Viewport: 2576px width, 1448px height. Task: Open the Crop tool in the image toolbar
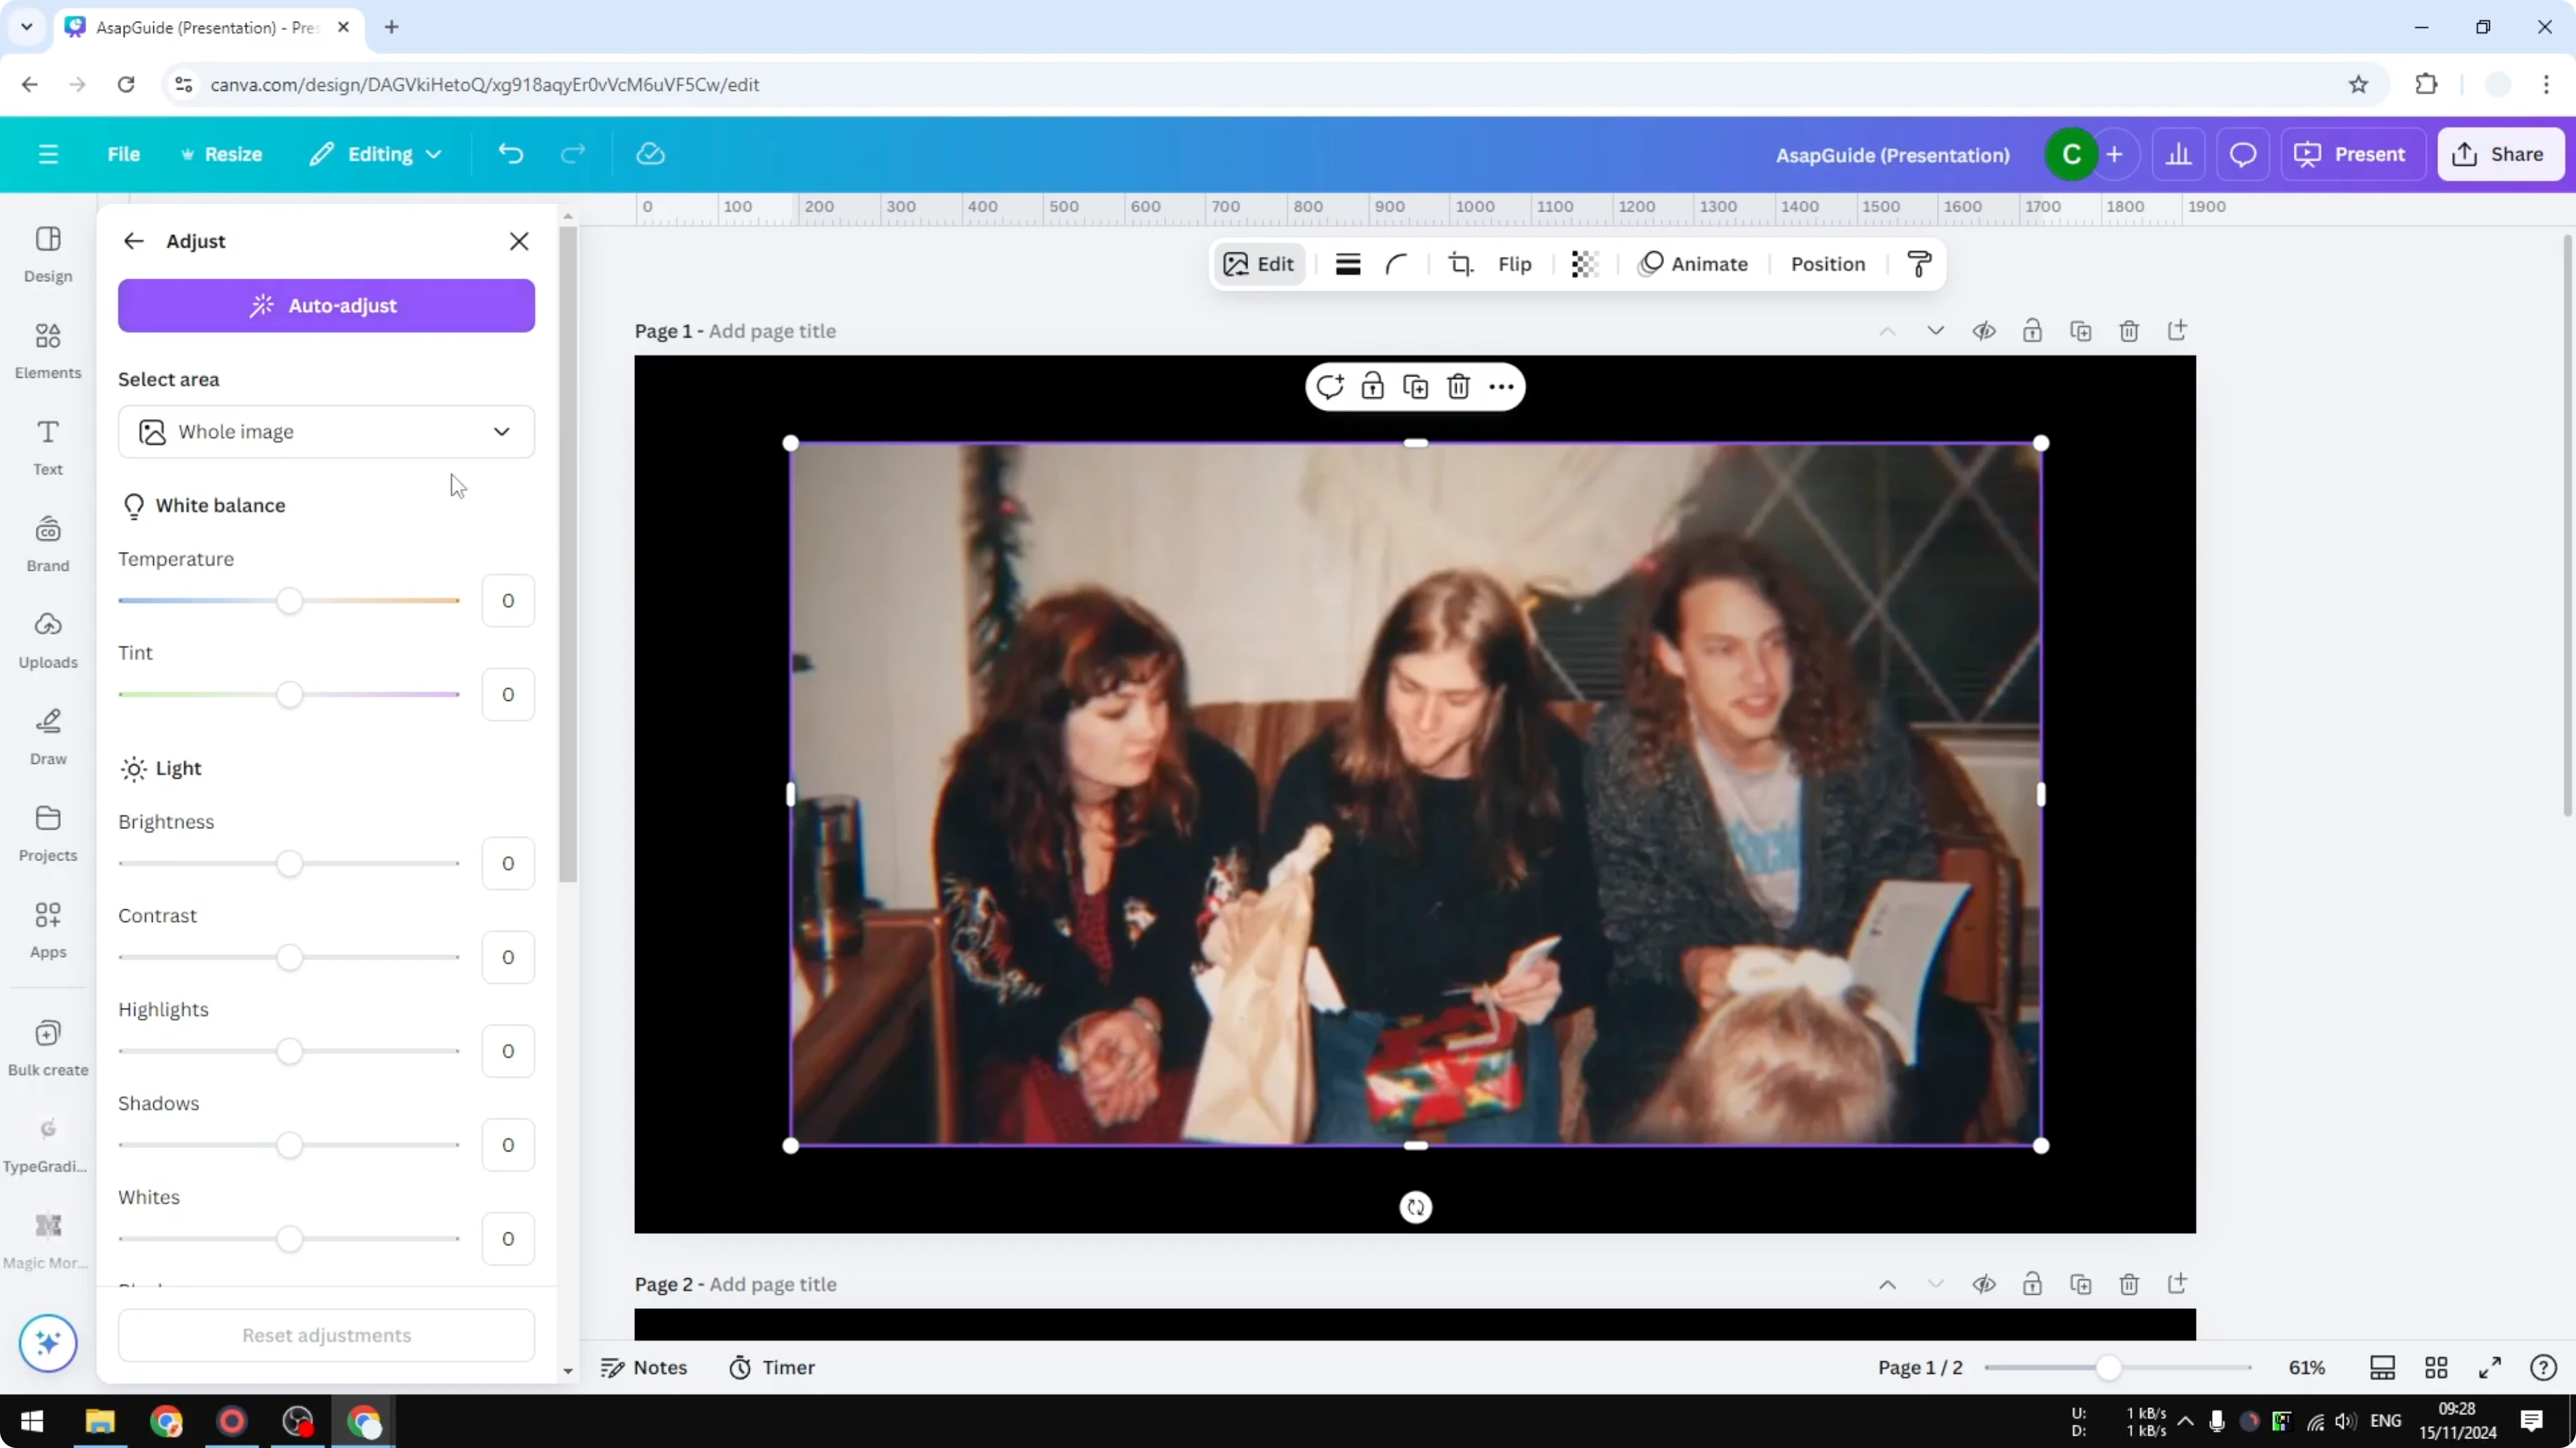click(1460, 264)
